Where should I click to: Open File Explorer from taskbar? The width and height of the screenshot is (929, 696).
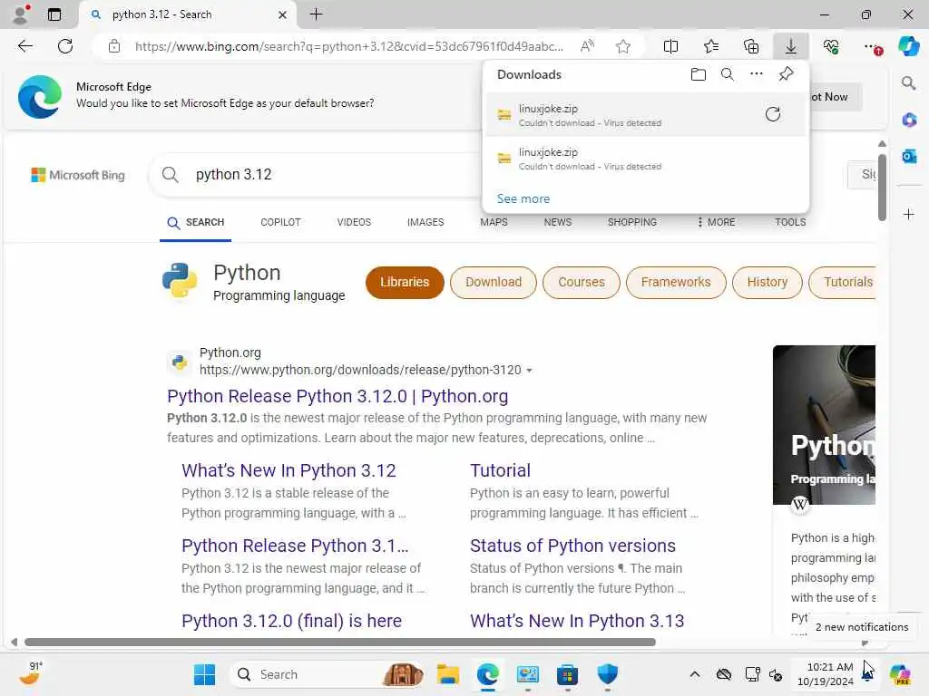[x=448, y=674]
